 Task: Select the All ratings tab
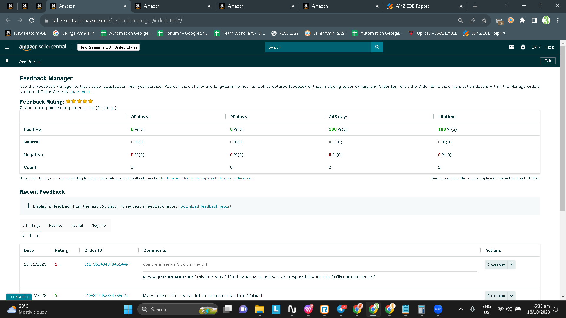[32, 225]
